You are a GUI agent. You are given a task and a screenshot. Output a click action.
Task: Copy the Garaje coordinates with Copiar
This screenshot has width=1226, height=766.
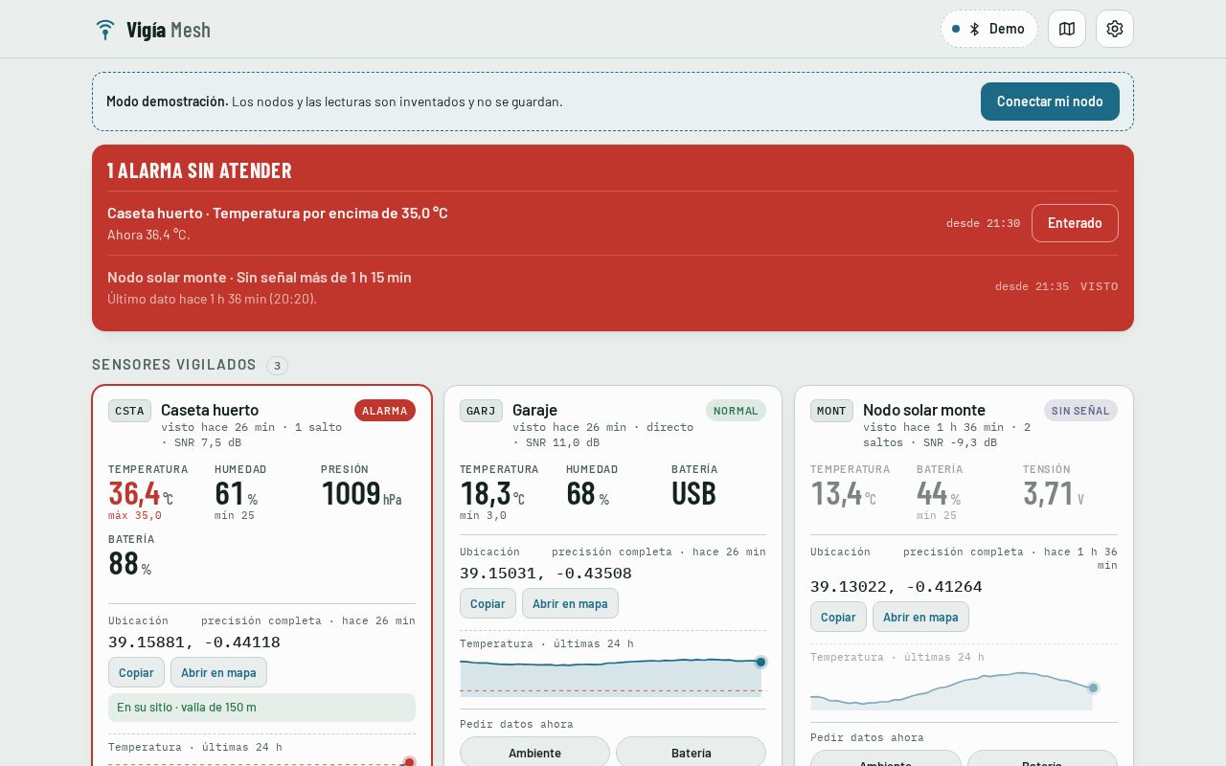(x=488, y=603)
